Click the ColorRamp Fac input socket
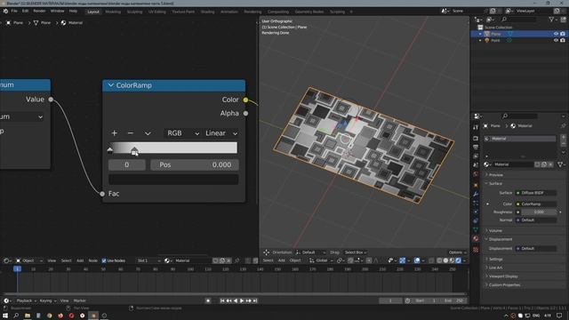This screenshot has height=320, width=569. [x=102, y=194]
